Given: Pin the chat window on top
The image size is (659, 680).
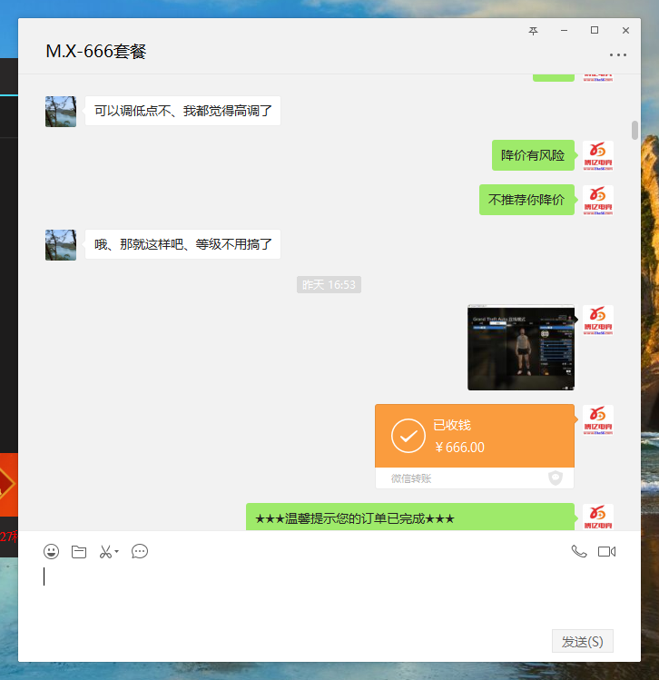Looking at the screenshot, I should coord(533,30).
